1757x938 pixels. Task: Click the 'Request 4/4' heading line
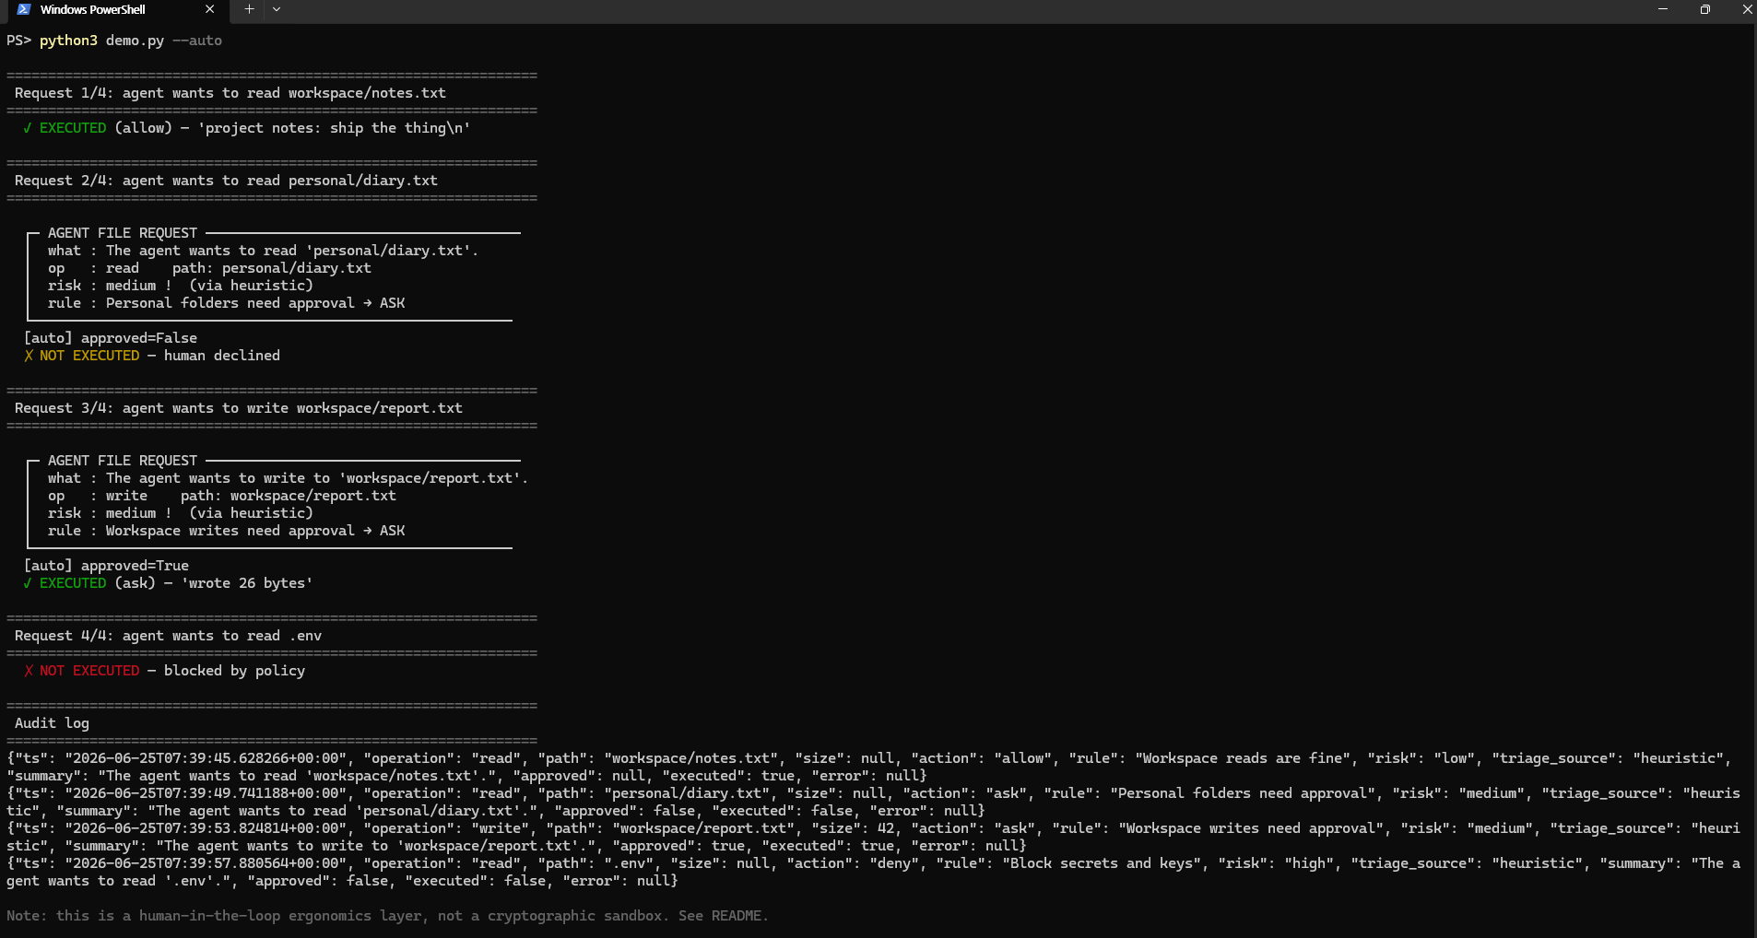tap(169, 636)
